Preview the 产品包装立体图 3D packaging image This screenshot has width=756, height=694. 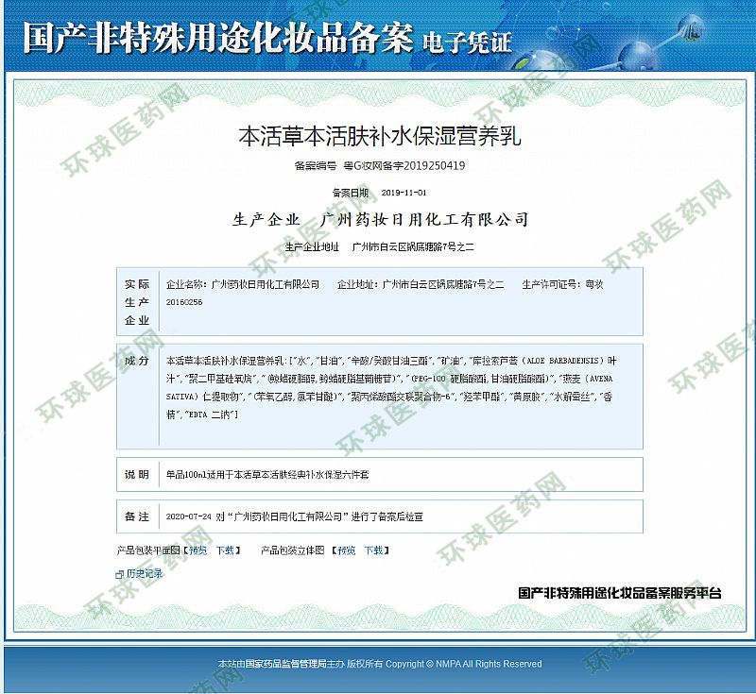point(347,550)
